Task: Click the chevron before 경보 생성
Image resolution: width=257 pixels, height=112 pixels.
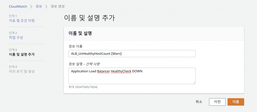Action: [46, 6]
